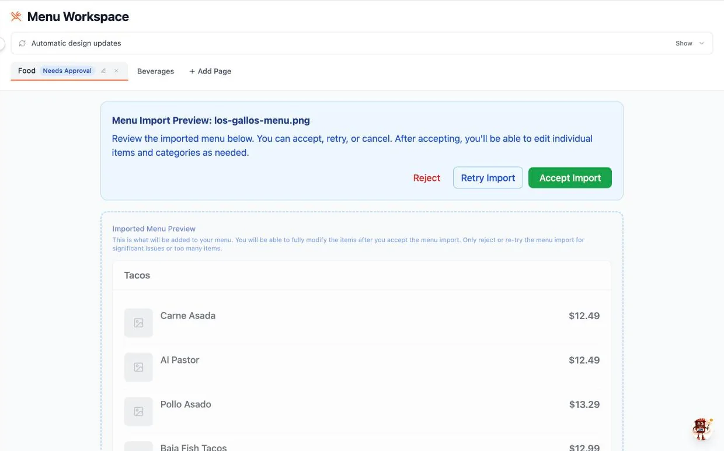The height and width of the screenshot is (451, 724).
Task: Close the Food page tab with its X
Action: click(x=116, y=71)
